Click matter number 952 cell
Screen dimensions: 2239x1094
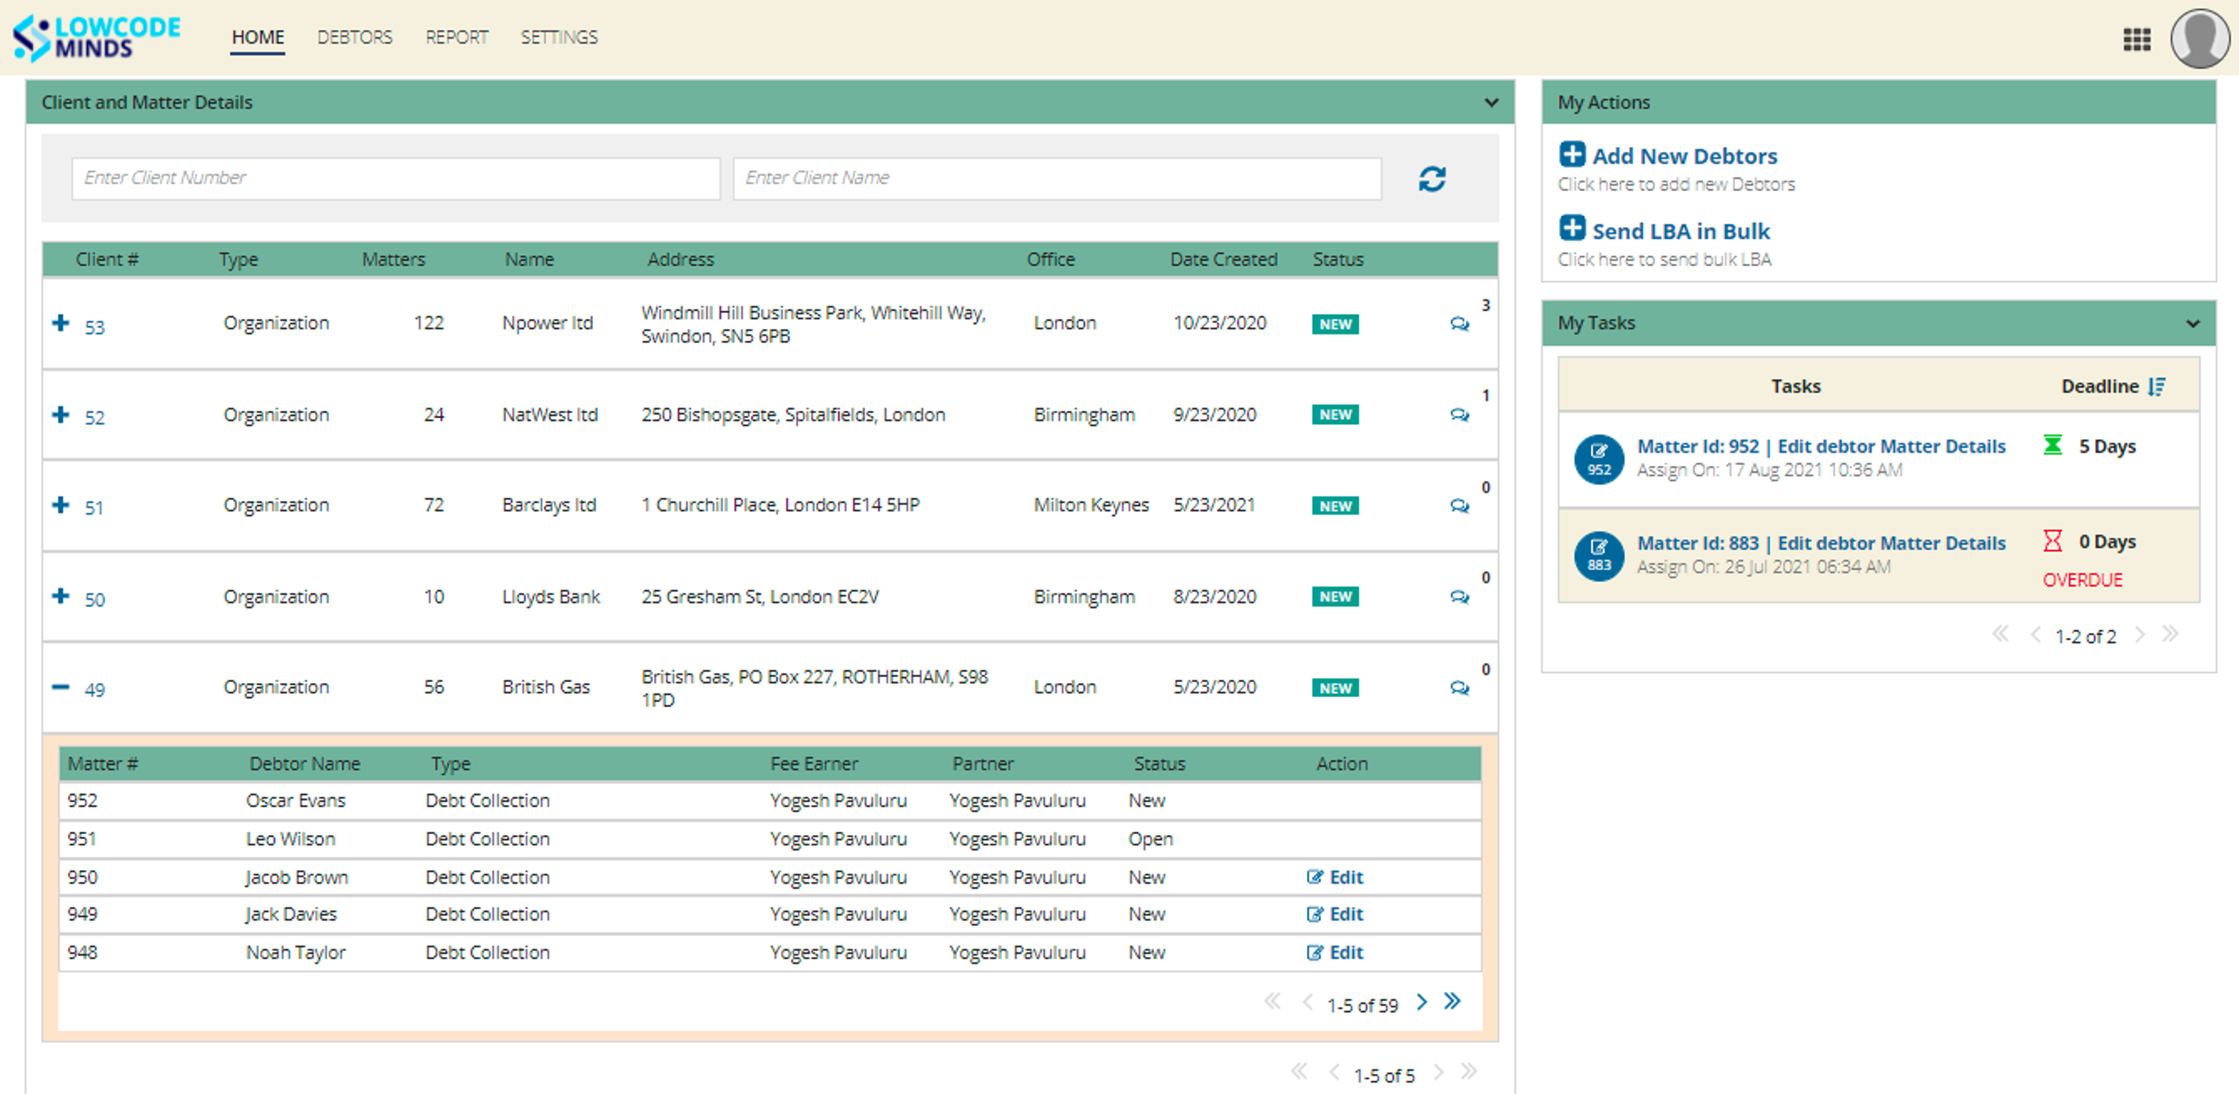pos(83,801)
